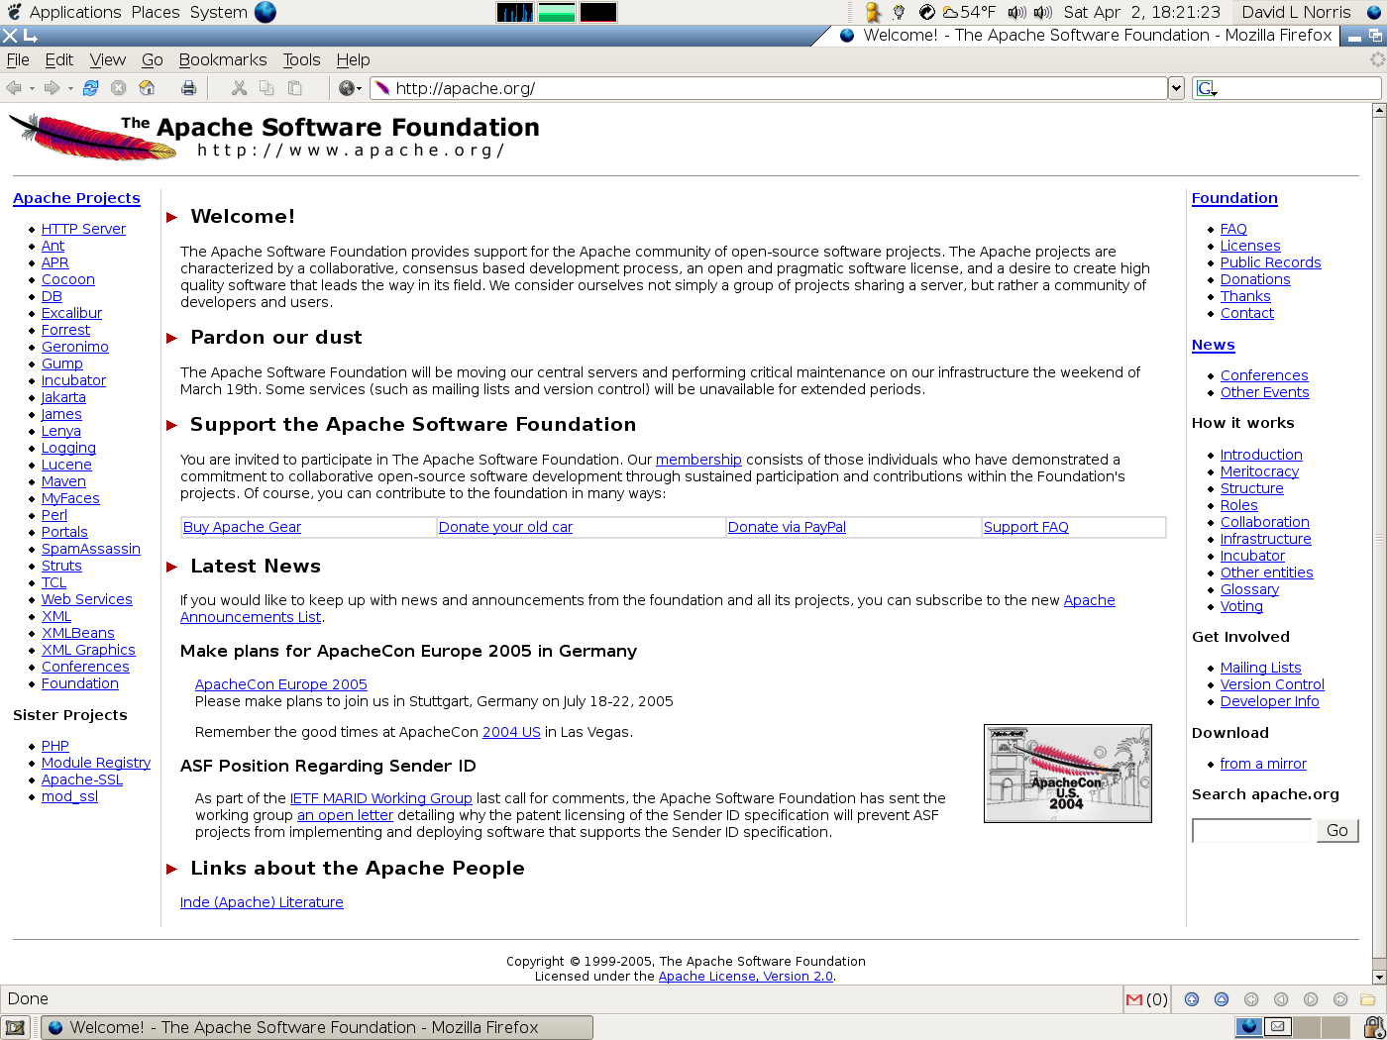1387x1040 pixels.
Task: Click the padlock icon in bottom panel
Action: [1374, 1027]
